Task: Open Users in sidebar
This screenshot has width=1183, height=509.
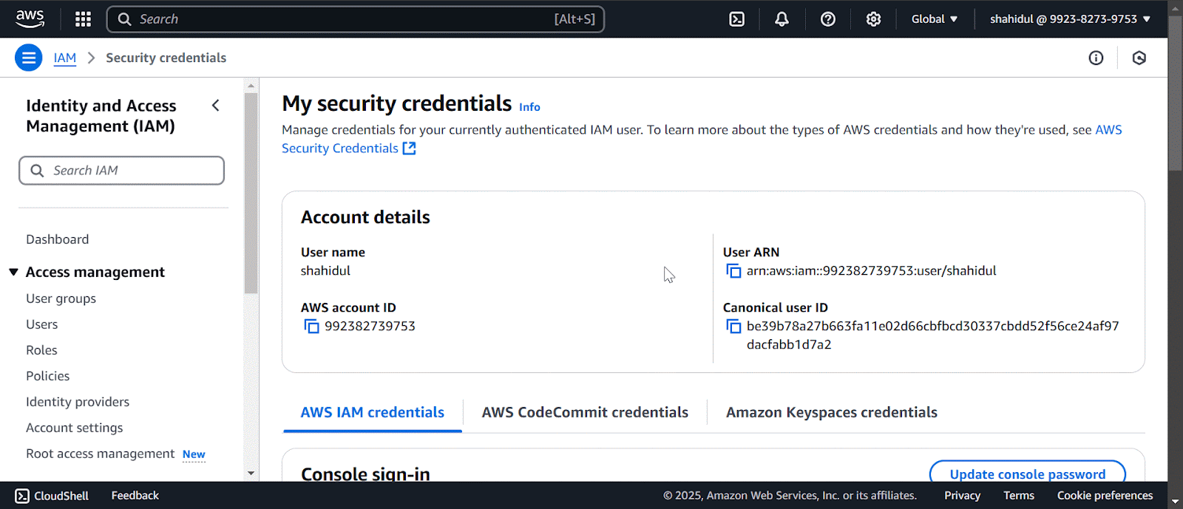Action: coord(42,324)
